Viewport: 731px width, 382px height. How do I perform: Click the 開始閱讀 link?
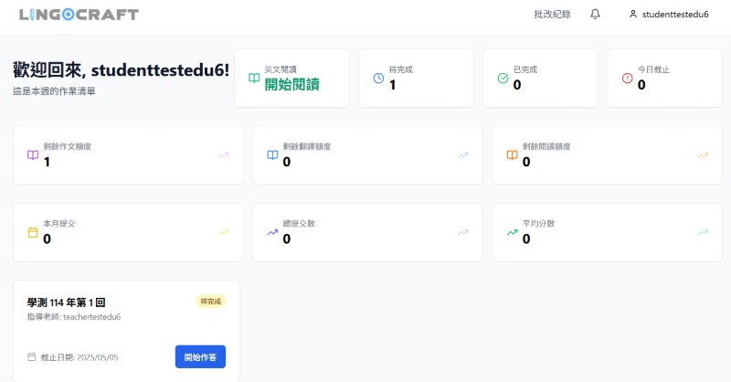[x=291, y=85]
